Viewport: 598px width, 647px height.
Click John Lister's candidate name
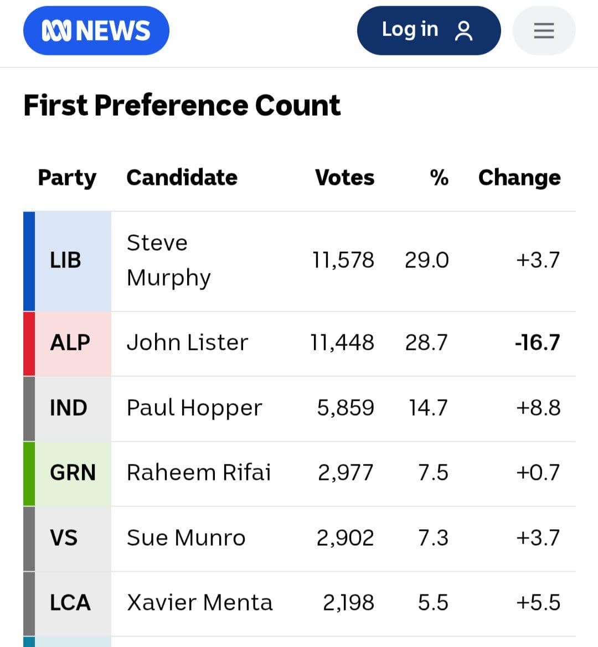(188, 342)
